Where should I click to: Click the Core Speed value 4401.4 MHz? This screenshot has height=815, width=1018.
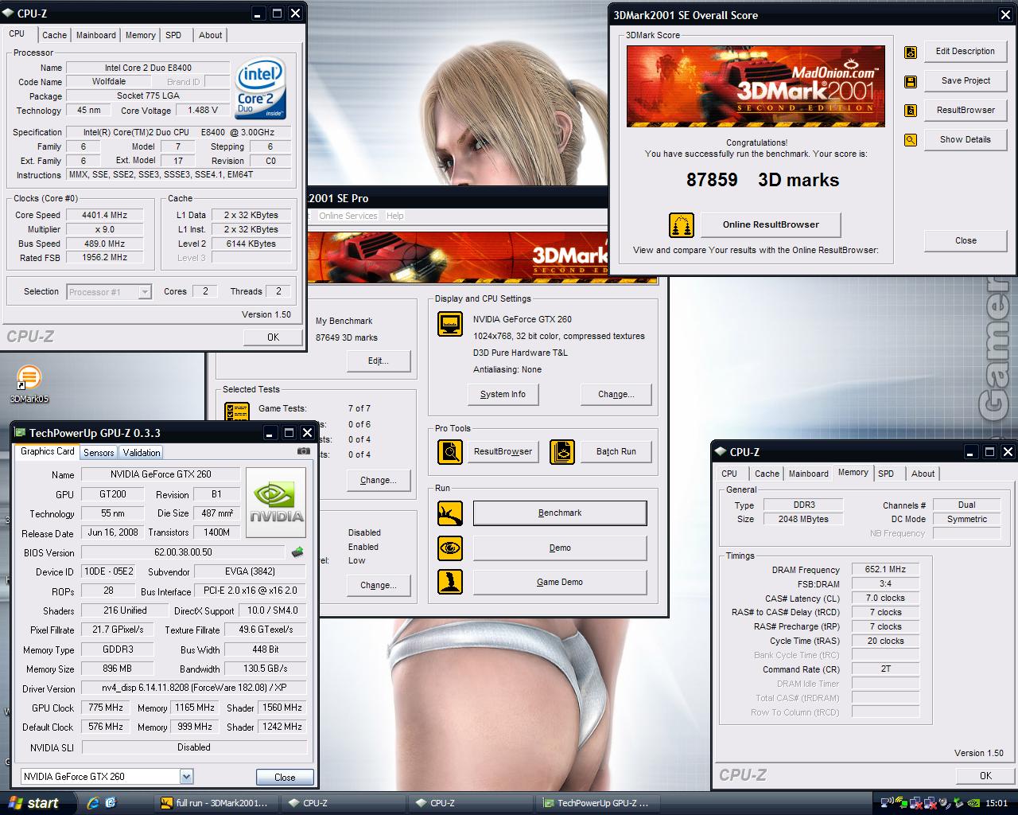(x=104, y=215)
